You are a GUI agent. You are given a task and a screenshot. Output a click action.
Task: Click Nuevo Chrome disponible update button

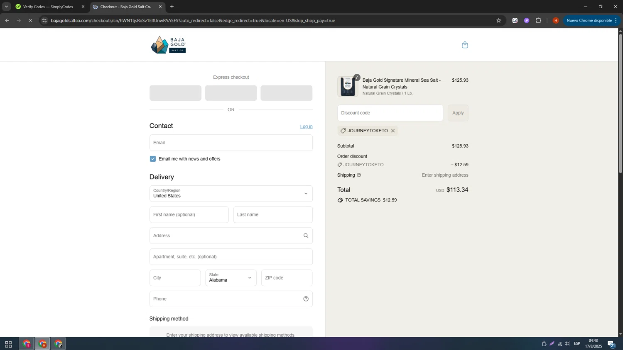592,20
